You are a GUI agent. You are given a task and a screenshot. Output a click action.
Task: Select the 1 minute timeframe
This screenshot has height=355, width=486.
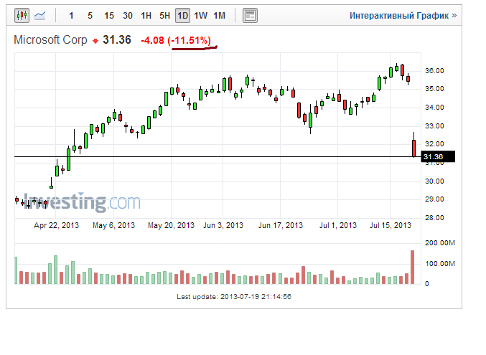point(71,16)
